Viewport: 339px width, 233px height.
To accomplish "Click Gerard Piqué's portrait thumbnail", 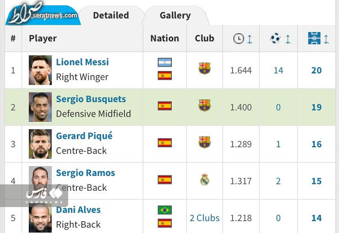I will point(40,144).
